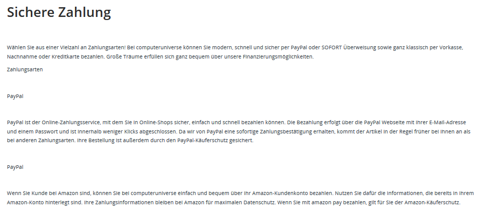480x213 pixels.
Task: Click the word "Online-Zahlungsservice" in PayPal paragraph
Action: pos(71,123)
